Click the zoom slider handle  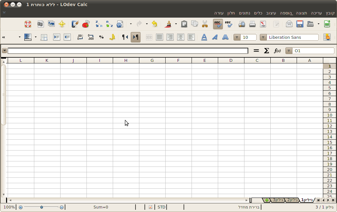click(42, 207)
